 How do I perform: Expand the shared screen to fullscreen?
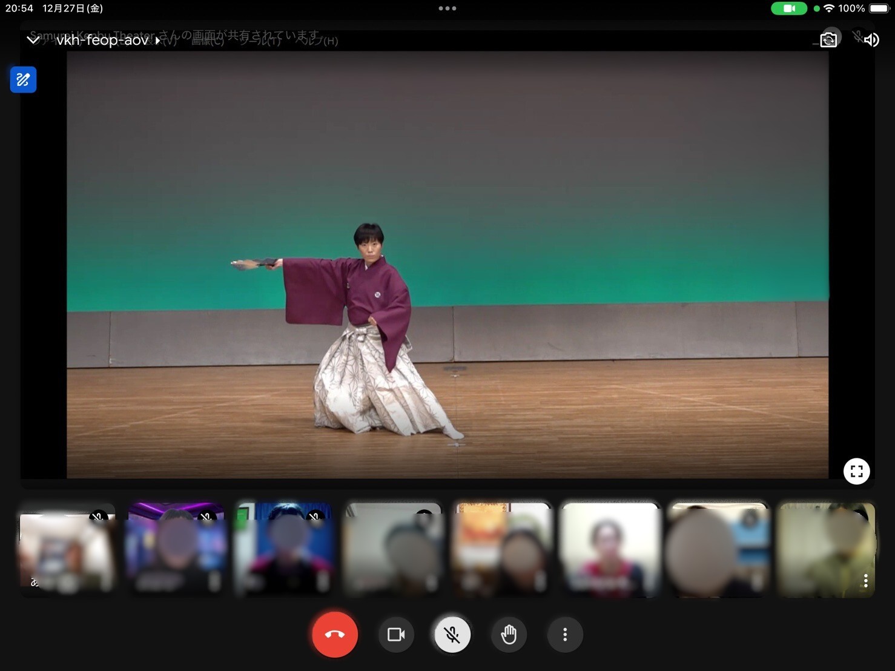(x=856, y=471)
